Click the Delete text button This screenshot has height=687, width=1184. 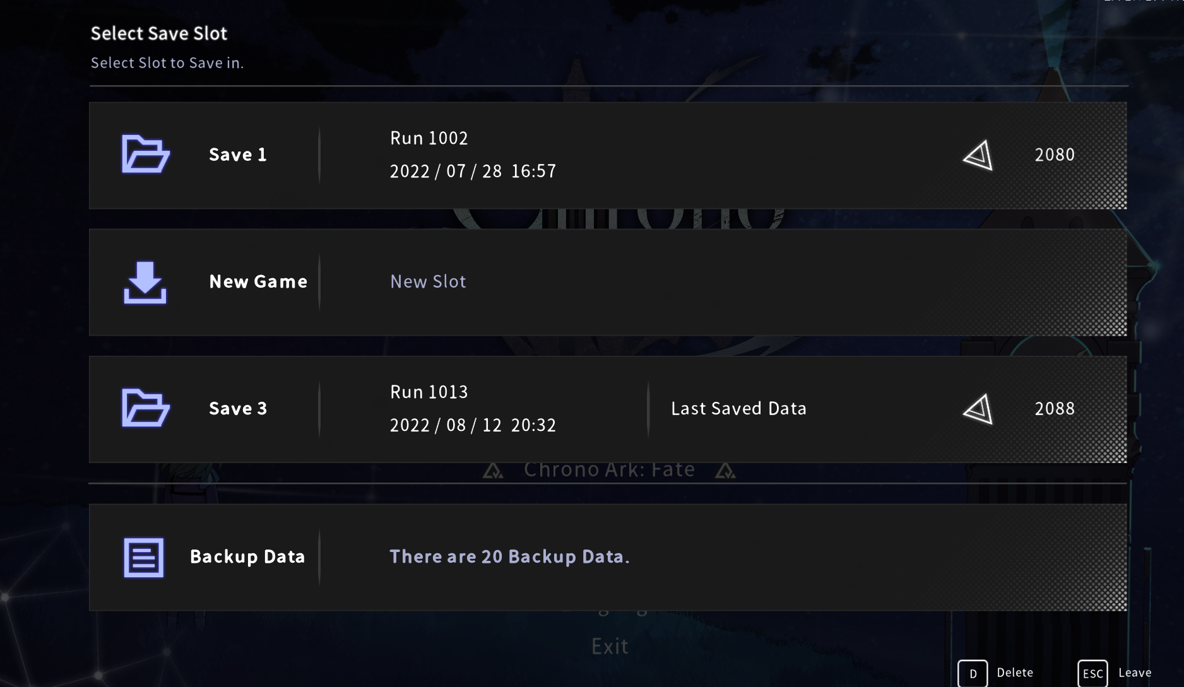click(x=1015, y=672)
